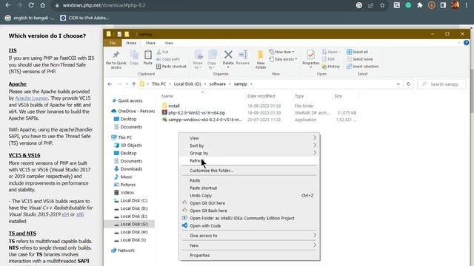The image size is (474, 266).
Task: Click software in breadcrumb path
Action: pos(217,84)
